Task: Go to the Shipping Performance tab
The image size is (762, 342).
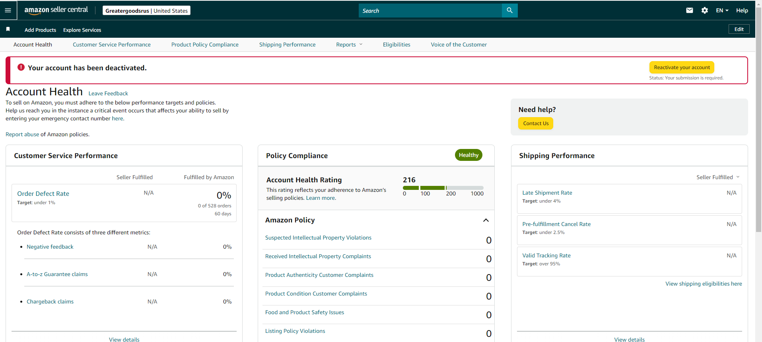Action: 287,44
